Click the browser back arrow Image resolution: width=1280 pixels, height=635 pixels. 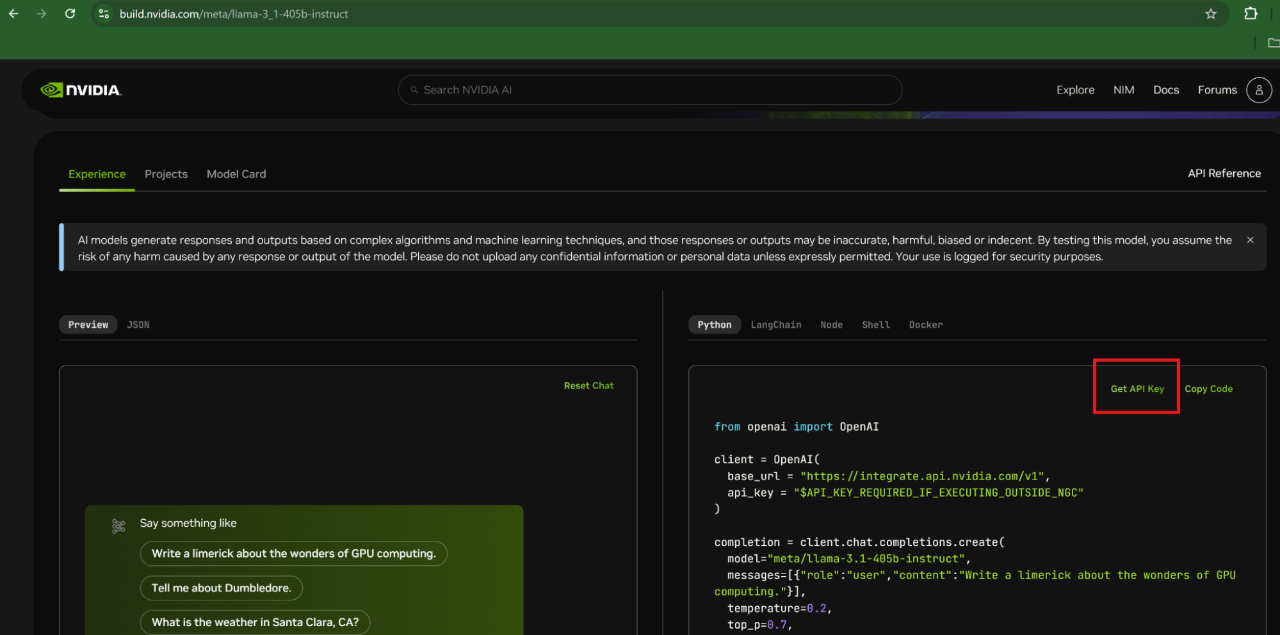pos(13,13)
